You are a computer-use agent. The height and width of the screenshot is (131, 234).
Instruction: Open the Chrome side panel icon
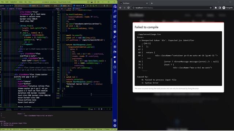click(220, 8)
